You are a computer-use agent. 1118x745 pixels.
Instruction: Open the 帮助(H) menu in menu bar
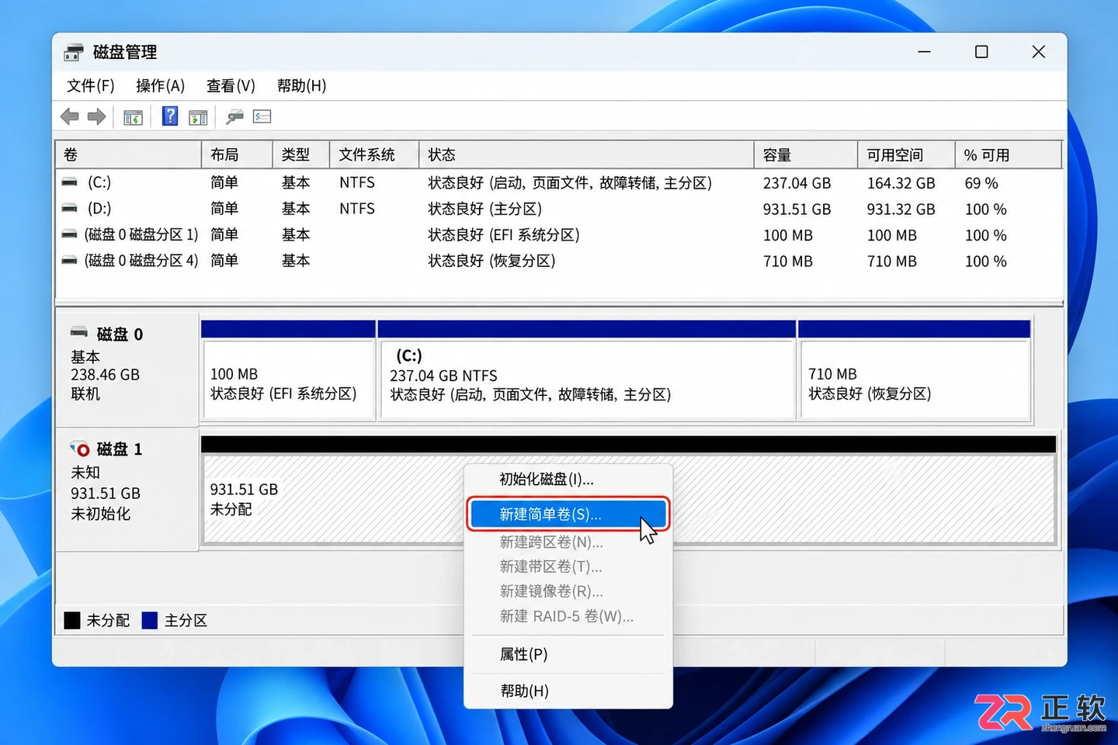coord(301,86)
